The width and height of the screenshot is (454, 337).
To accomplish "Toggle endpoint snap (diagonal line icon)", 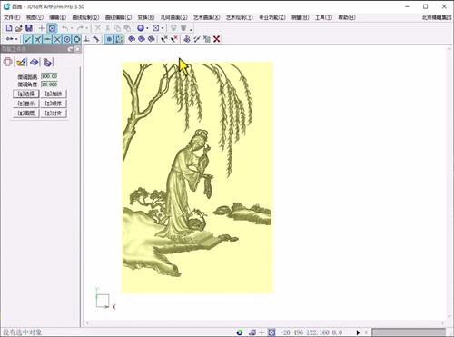I will point(27,39).
